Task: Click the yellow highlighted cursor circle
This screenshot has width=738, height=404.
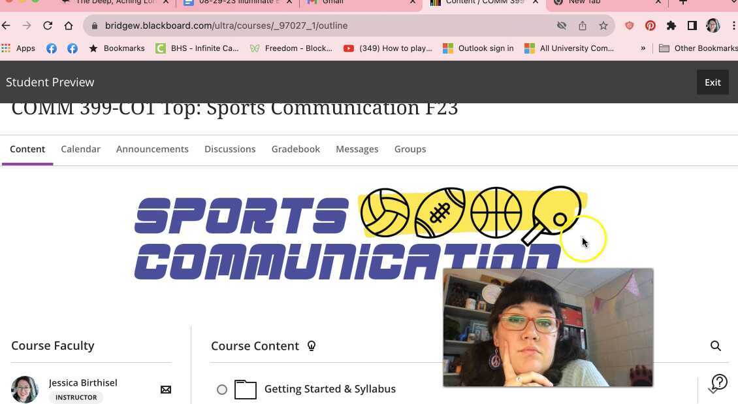Action: coord(583,239)
